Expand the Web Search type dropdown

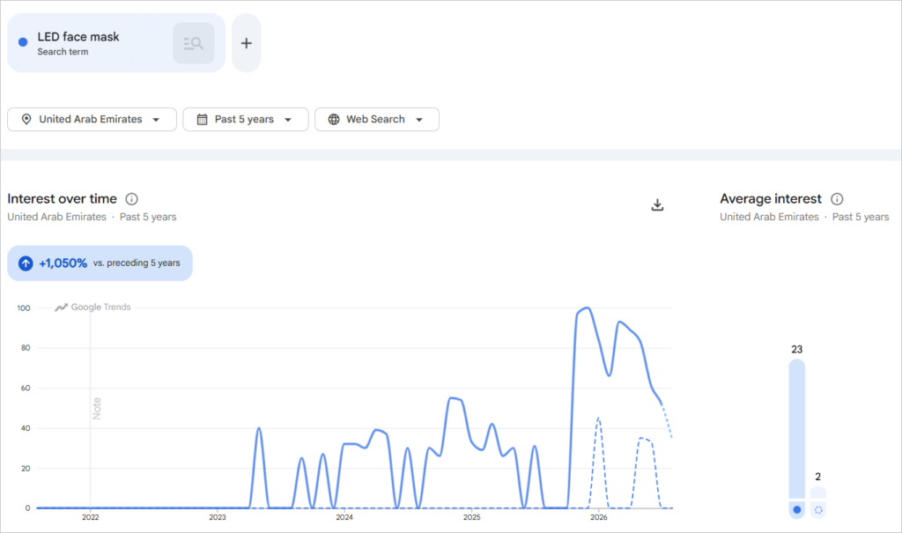(377, 119)
